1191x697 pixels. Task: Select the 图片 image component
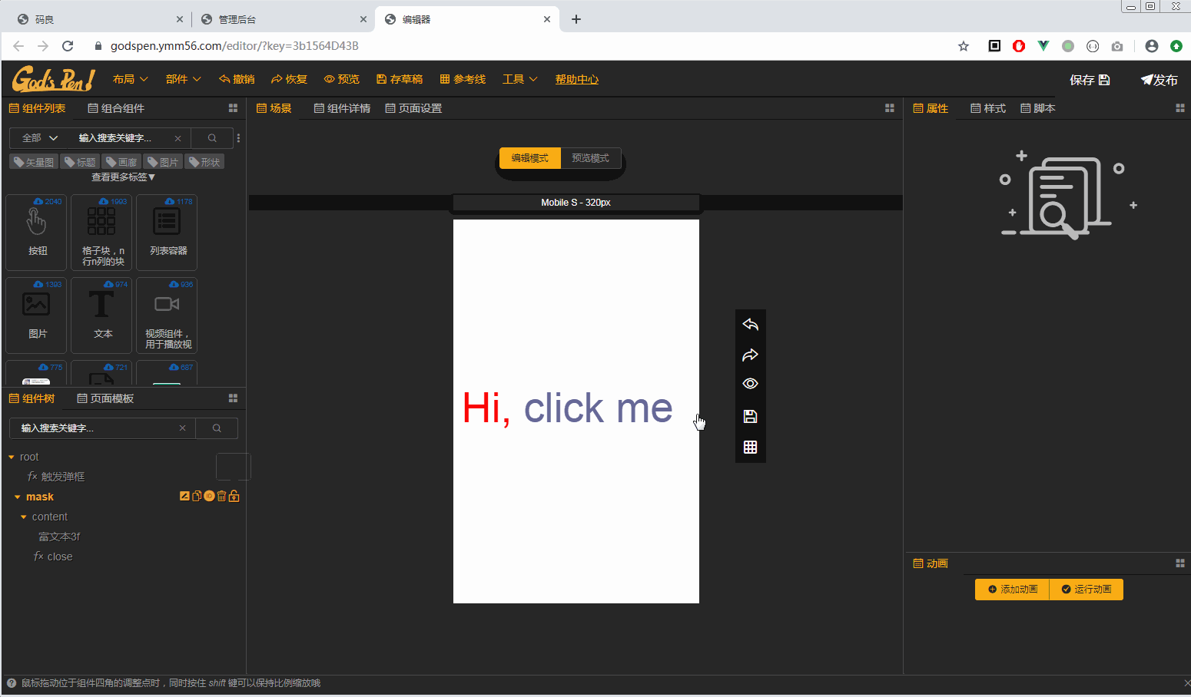click(x=36, y=315)
